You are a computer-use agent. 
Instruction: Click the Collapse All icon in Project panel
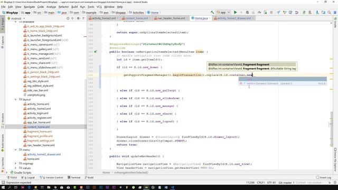(x=72, y=18)
